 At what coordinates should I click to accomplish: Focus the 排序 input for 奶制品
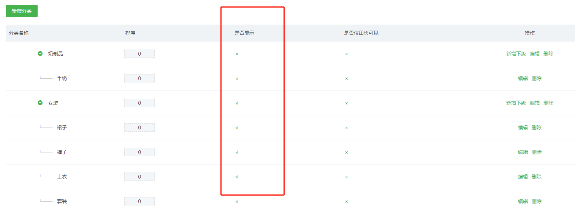pos(139,54)
